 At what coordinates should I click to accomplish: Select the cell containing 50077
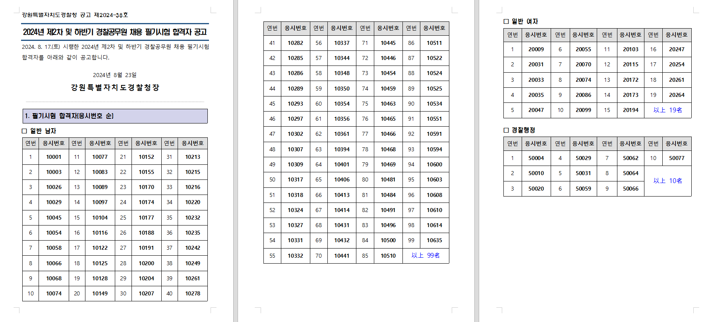(x=676, y=158)
